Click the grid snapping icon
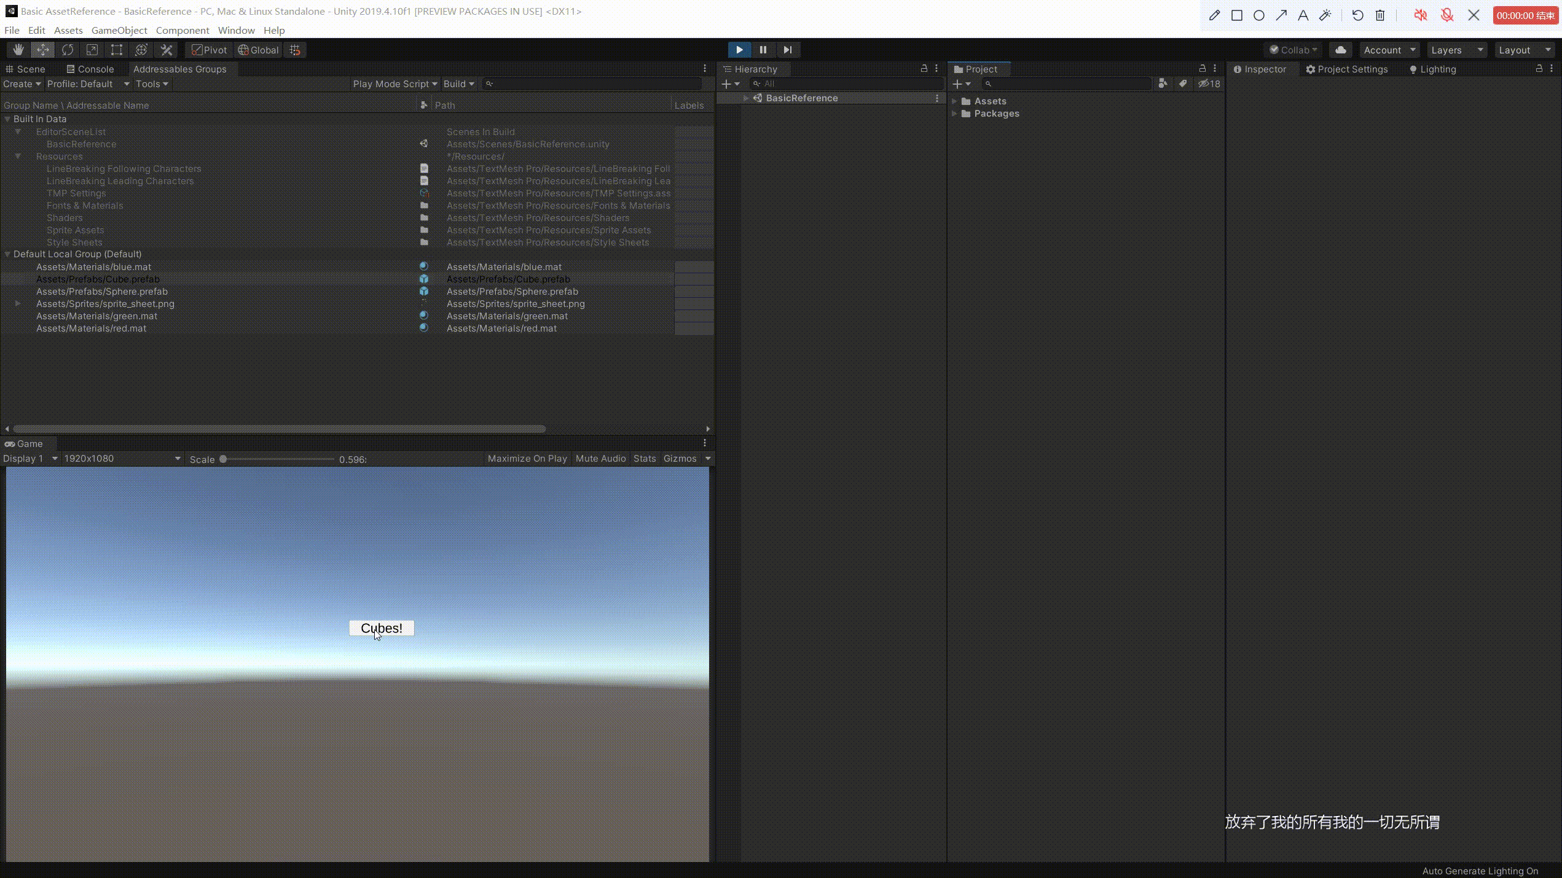The width and height of the screenshot is (1562, 878). tap(296, 50)
